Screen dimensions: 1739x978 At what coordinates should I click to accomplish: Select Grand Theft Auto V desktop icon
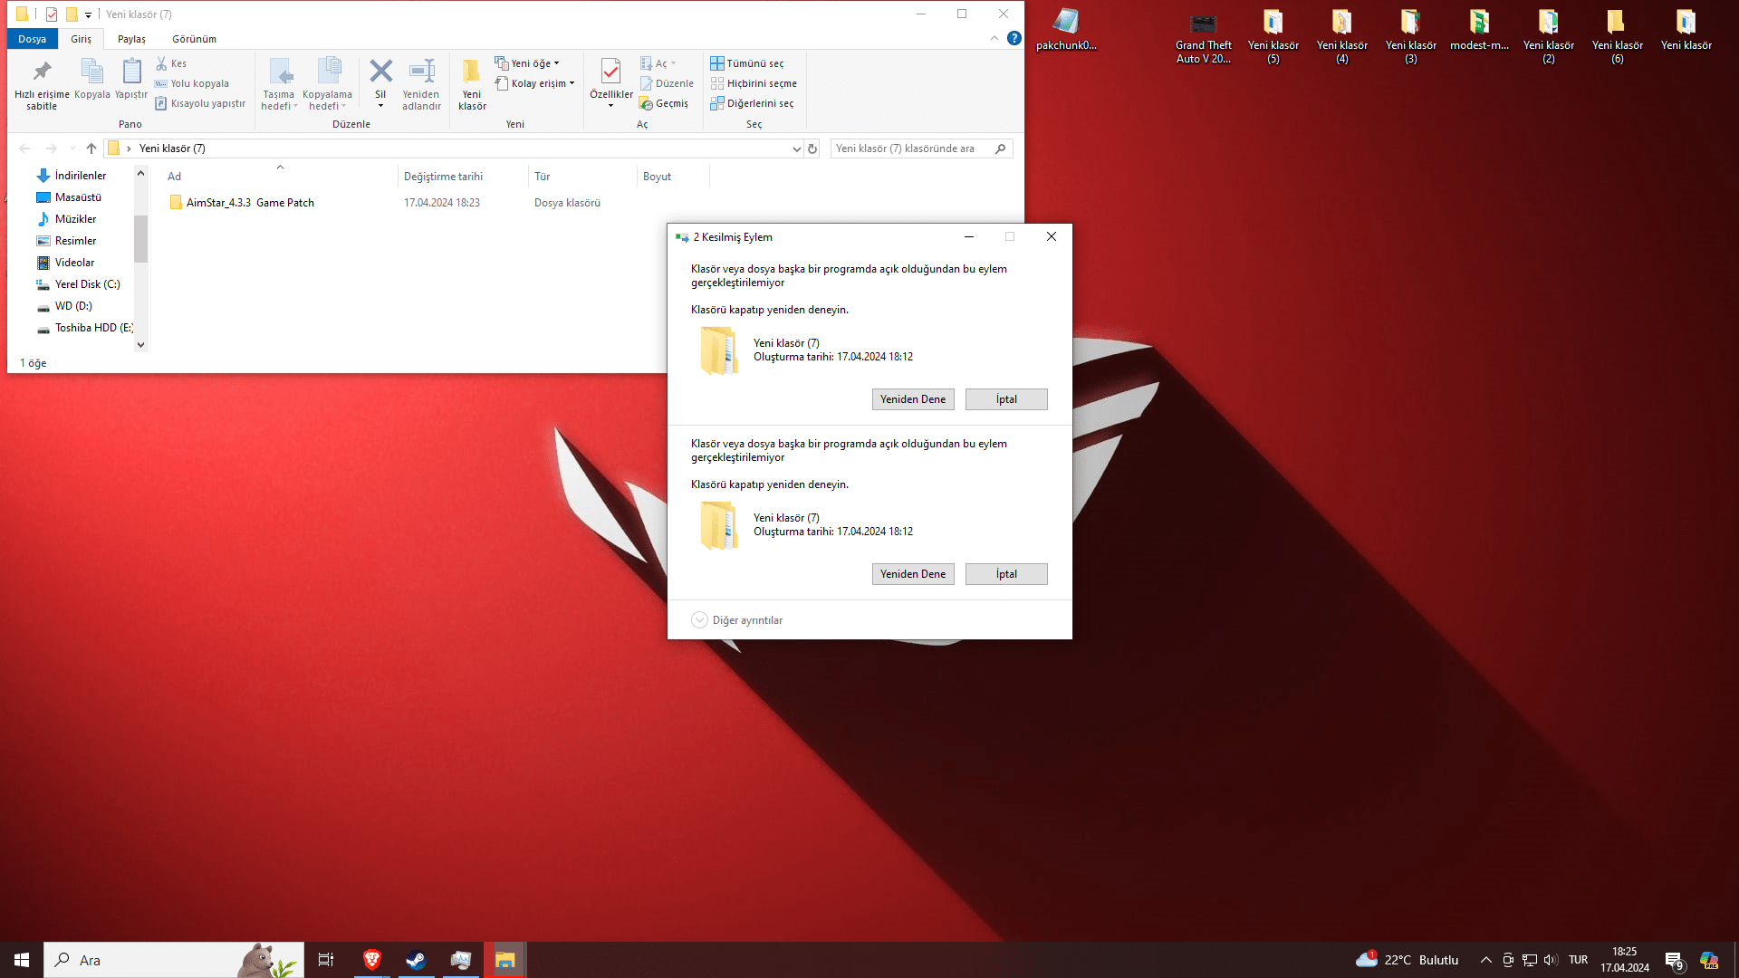[1204, 38]
